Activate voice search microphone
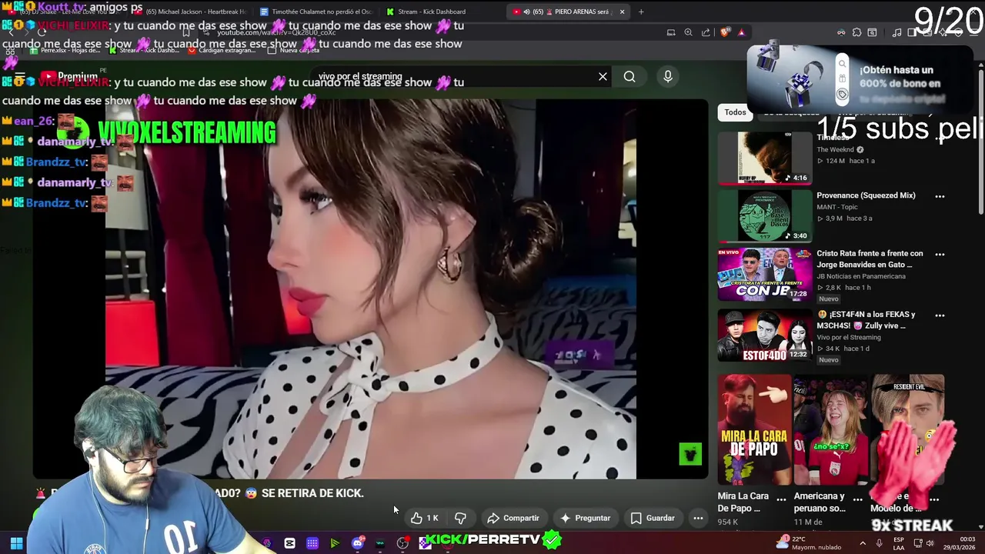The height and width of the screenshot is (554, 985). tap(668, 76)
